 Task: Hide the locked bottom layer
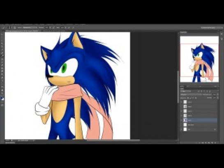click(181, 130)
